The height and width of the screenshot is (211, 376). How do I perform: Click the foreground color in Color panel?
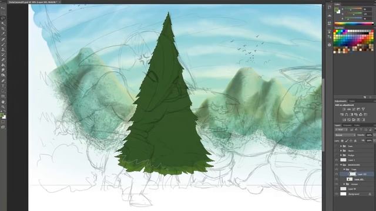point(337,10)
